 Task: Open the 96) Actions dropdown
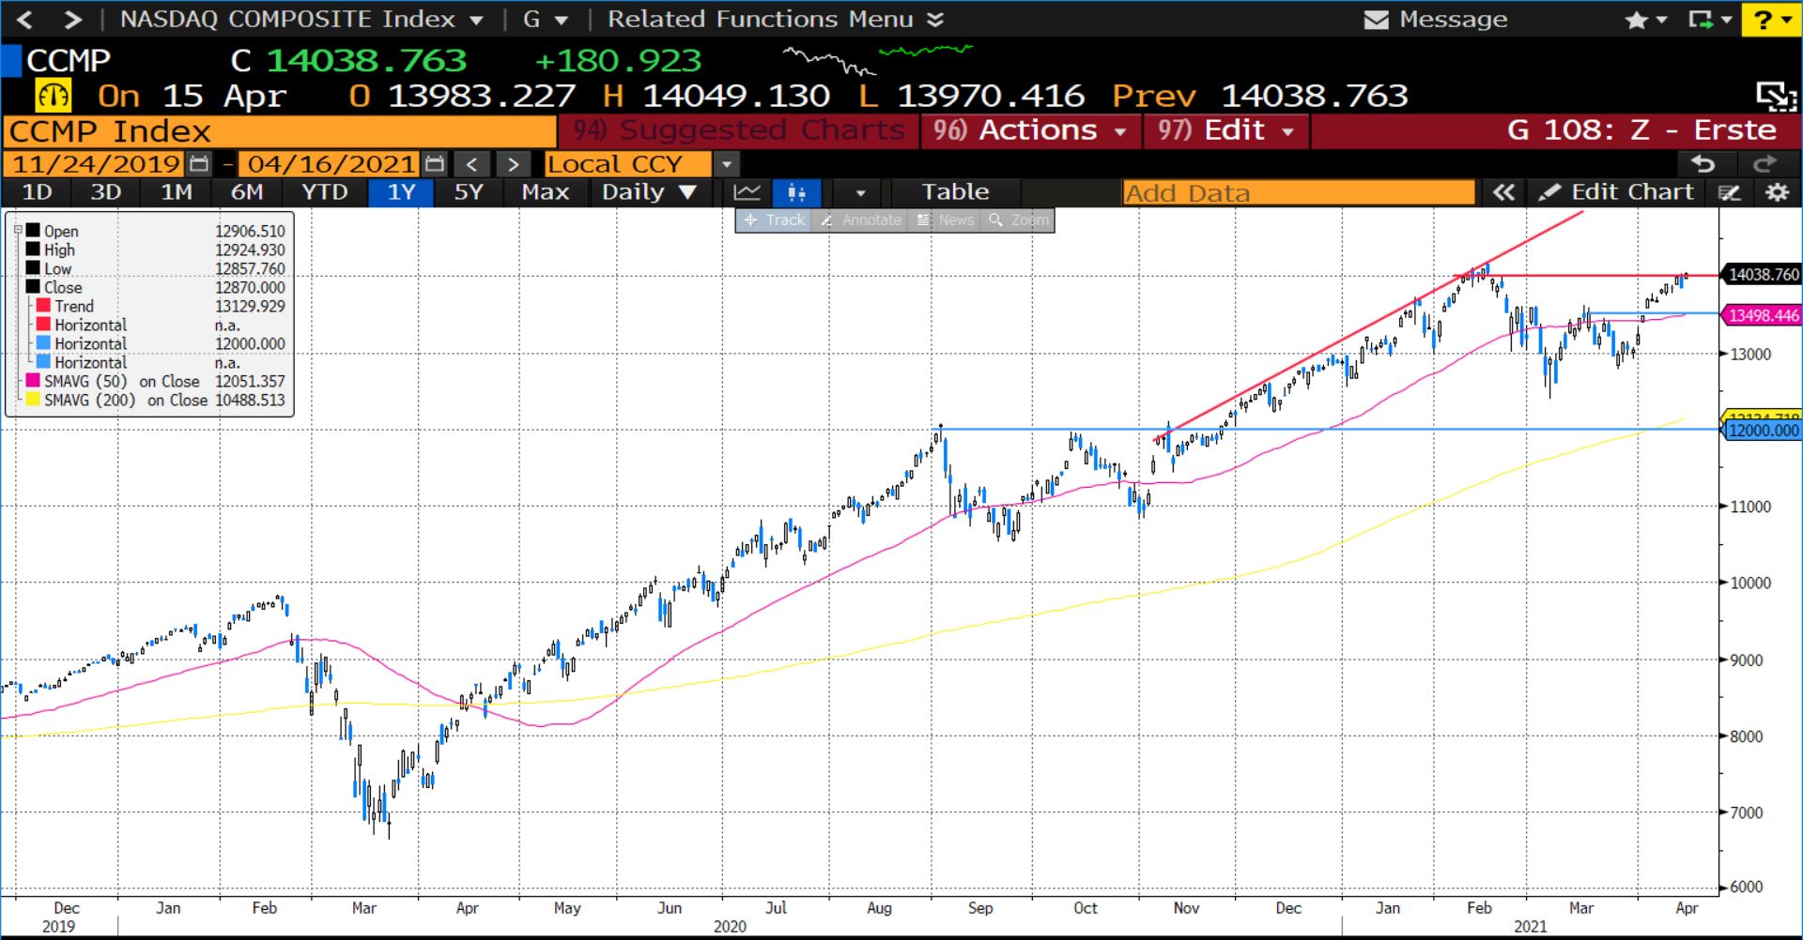pyautogui.click(x=1030, y=130)
